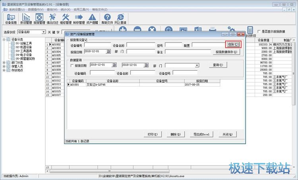Screen dimensions: 298x180
Task: Open 设备信息 toolbar icon
Action: coord(11,19)
